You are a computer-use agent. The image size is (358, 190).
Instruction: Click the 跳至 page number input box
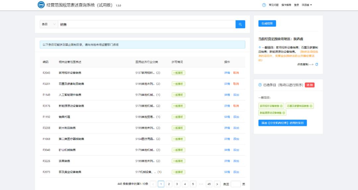tap(236, 184)
